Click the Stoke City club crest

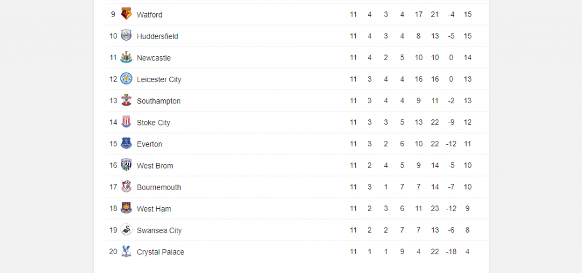(x=126, y=122)
